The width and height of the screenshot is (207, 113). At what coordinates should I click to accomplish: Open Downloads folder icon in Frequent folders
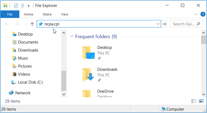click(x=88, y=75)
